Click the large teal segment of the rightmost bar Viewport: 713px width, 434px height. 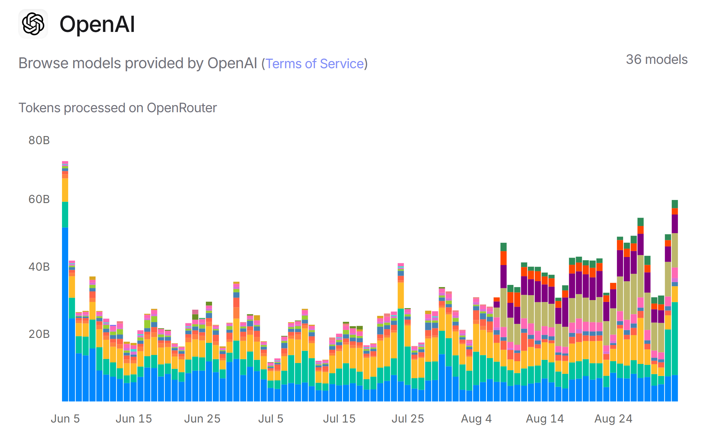(675, 338)
